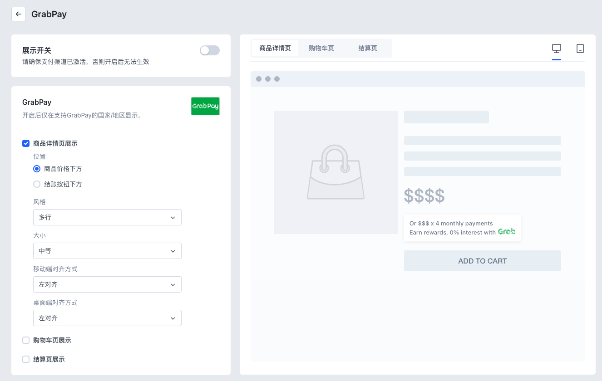Open the 桌面端对齐方式 dropdown

point(107,318)
